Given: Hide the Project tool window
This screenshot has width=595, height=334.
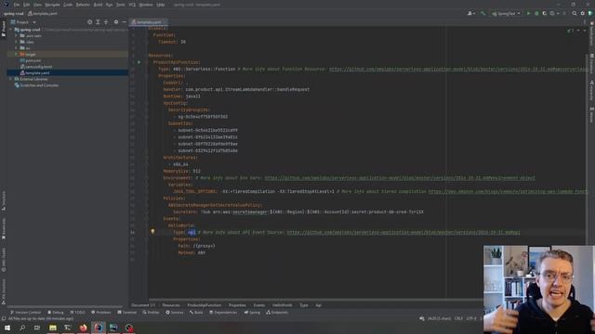Looking at the screenshot, I should (124, 22).
